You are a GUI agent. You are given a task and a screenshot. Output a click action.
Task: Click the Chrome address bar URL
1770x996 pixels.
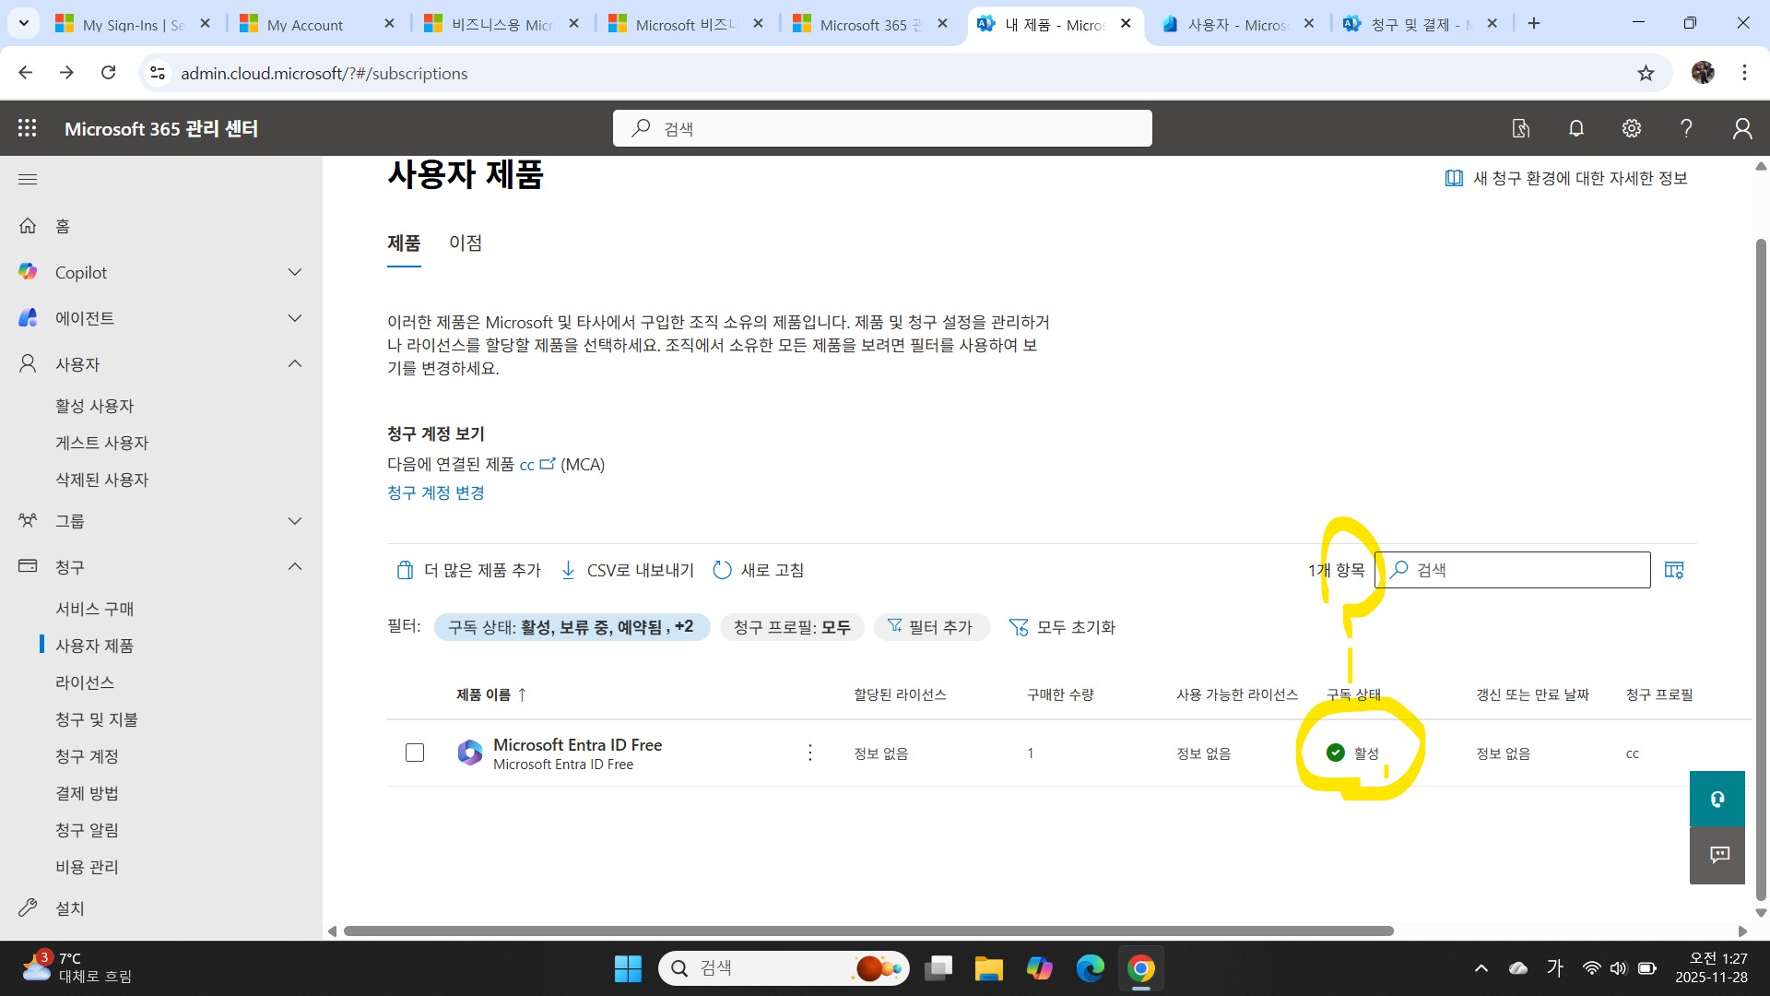(x=324, y=73)
